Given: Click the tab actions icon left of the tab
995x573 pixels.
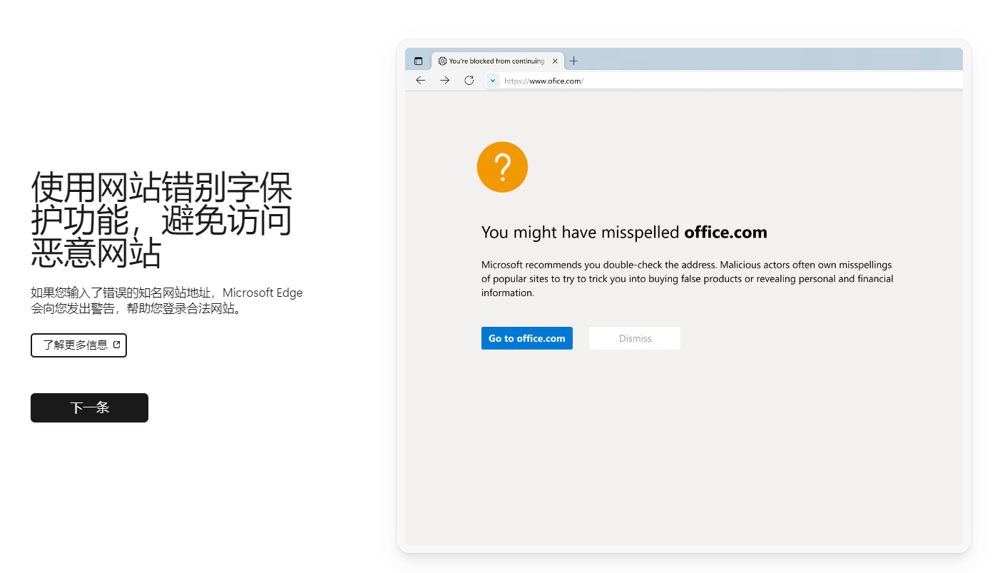Looking at the screenshot, I should 418,61.
